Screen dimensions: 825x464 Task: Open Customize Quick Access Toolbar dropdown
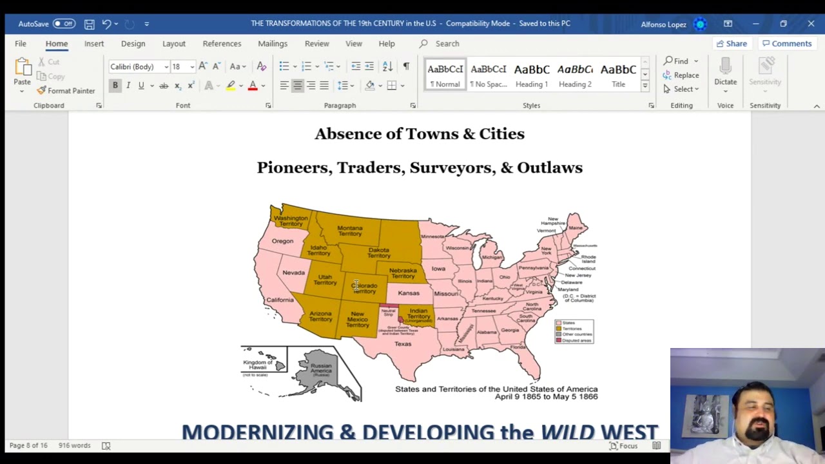click(x=146, y=24)
